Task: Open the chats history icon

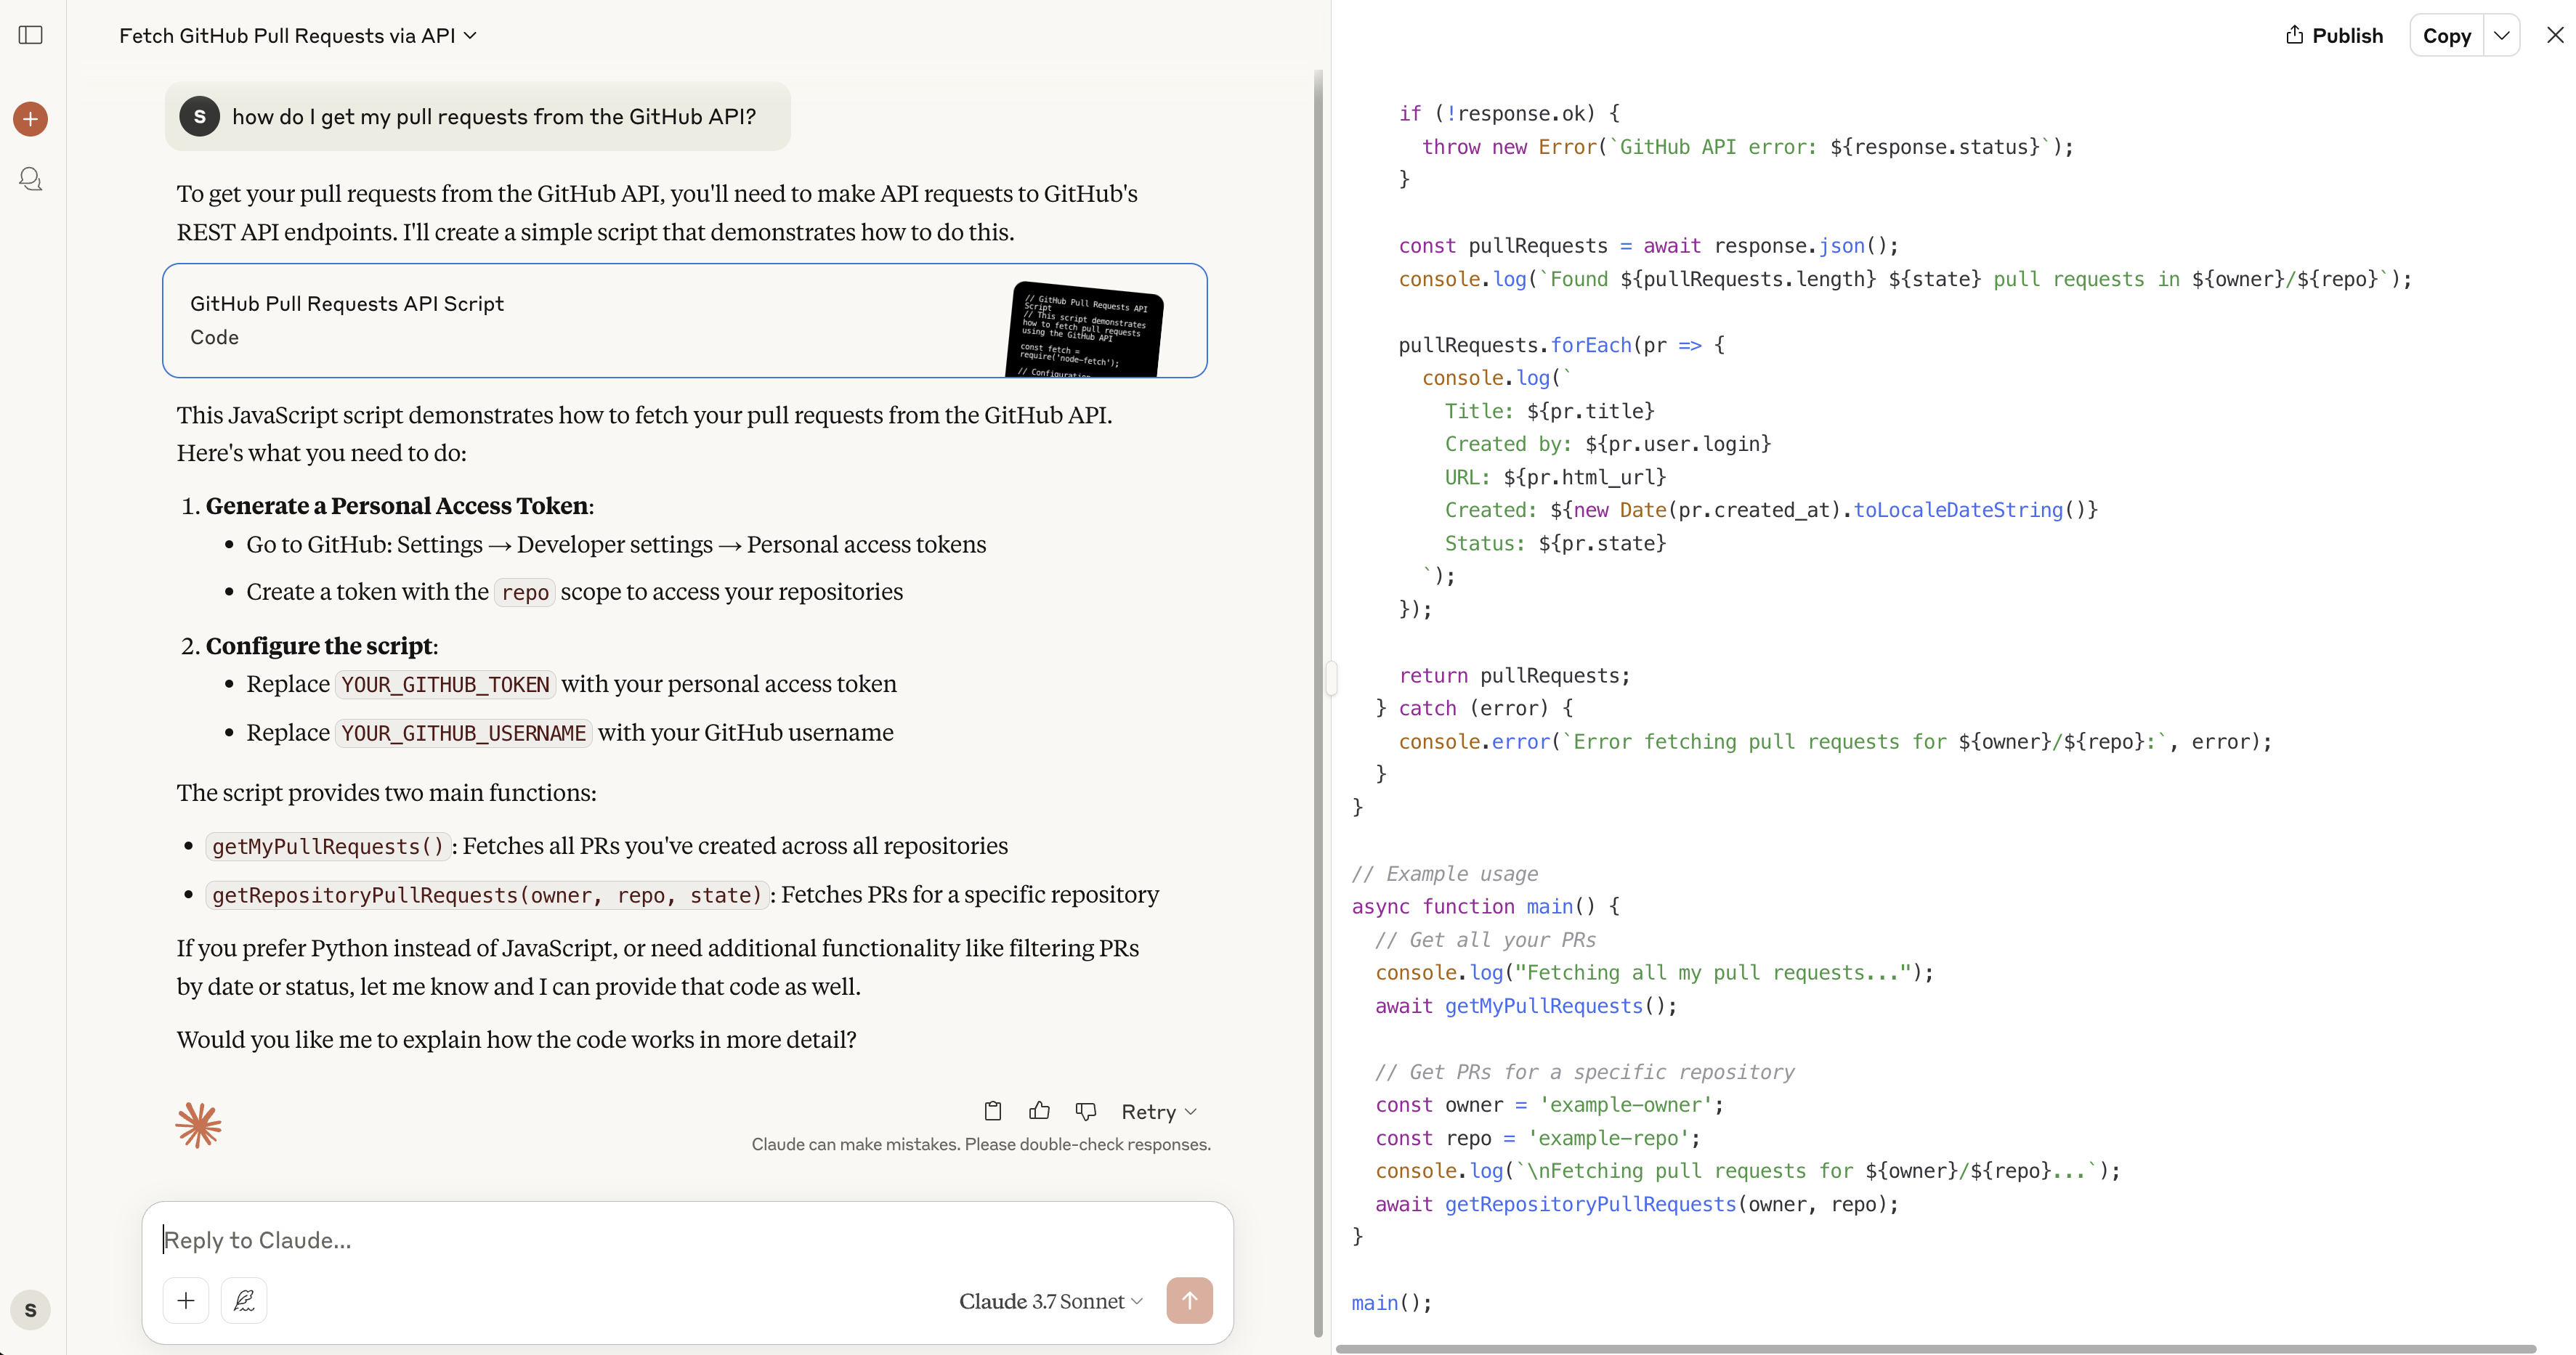Action: click(x=31, y=179)
